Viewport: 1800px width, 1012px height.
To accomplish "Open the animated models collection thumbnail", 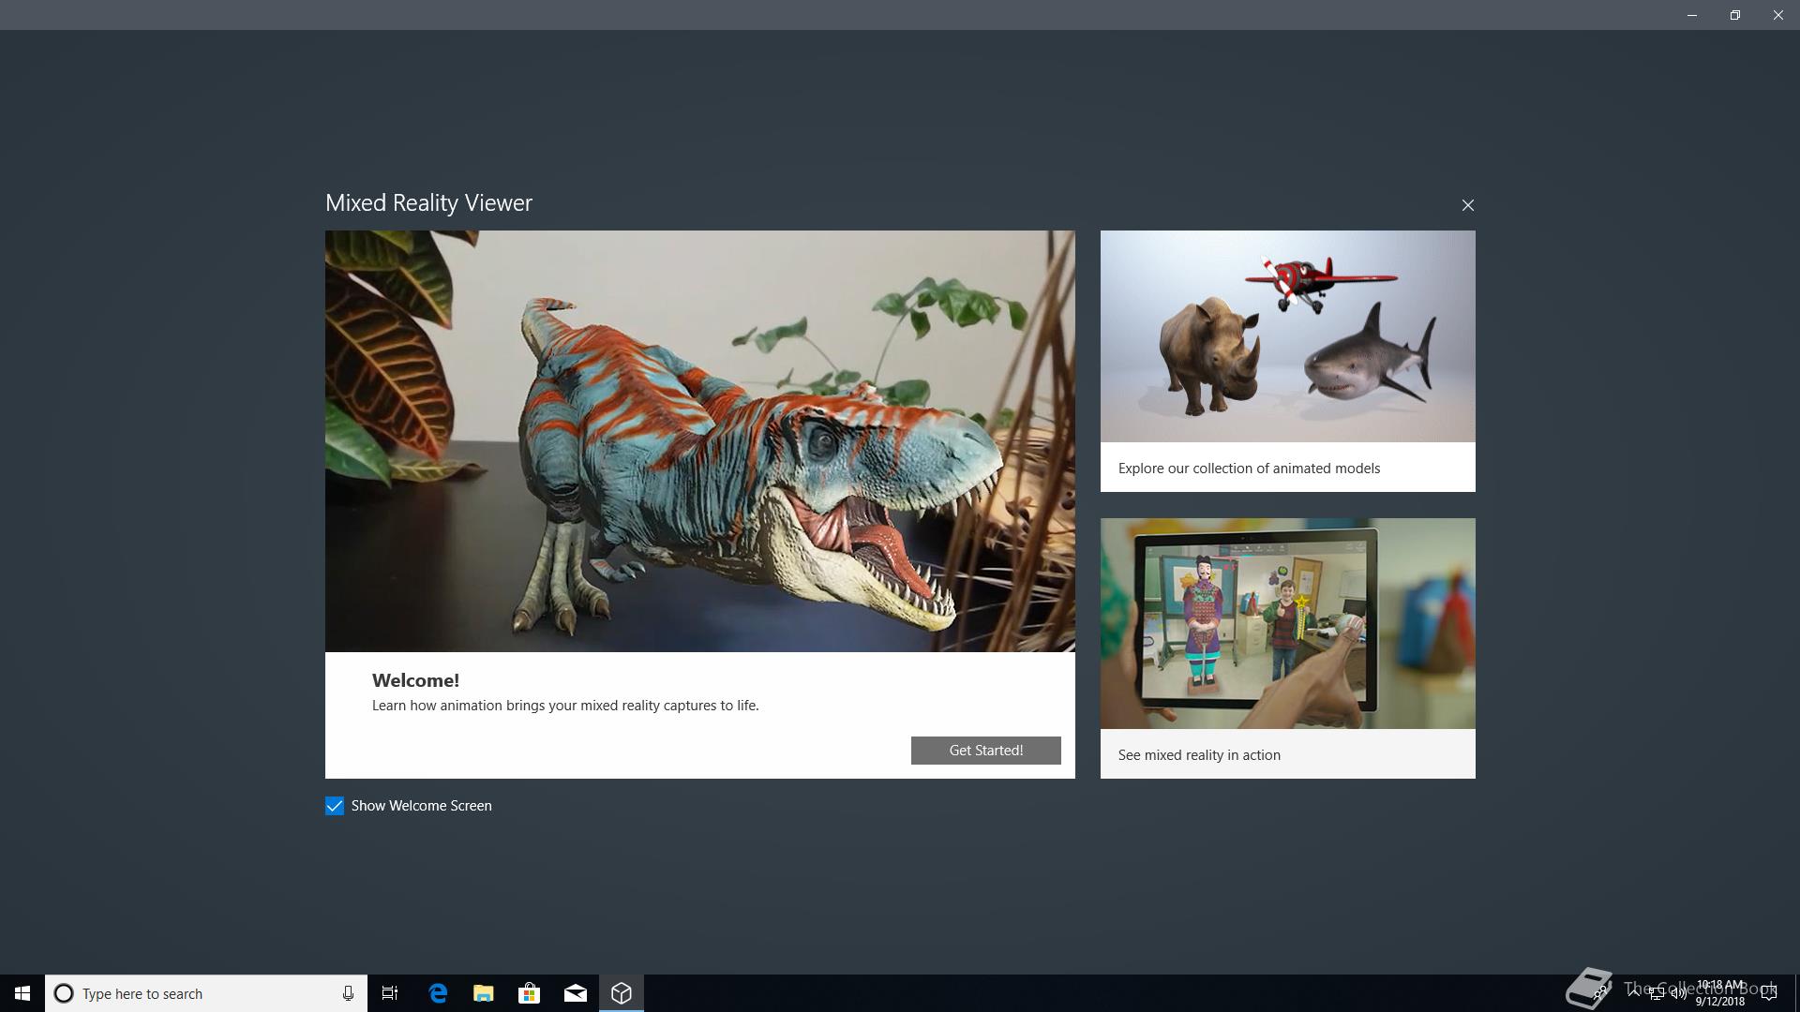I will click(x=1287, y=336).
